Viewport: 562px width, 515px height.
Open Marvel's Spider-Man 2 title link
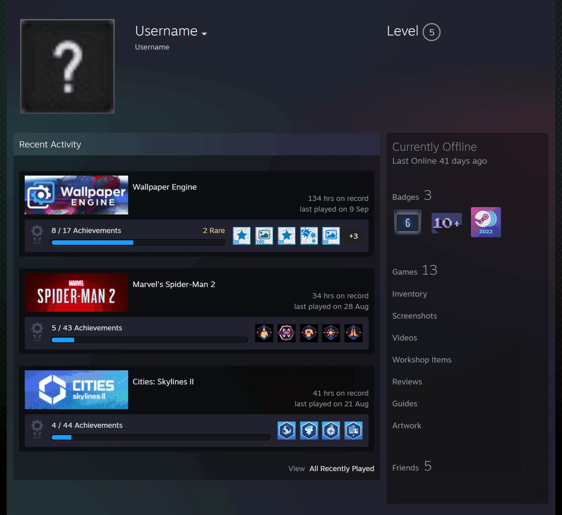[174, 284]
